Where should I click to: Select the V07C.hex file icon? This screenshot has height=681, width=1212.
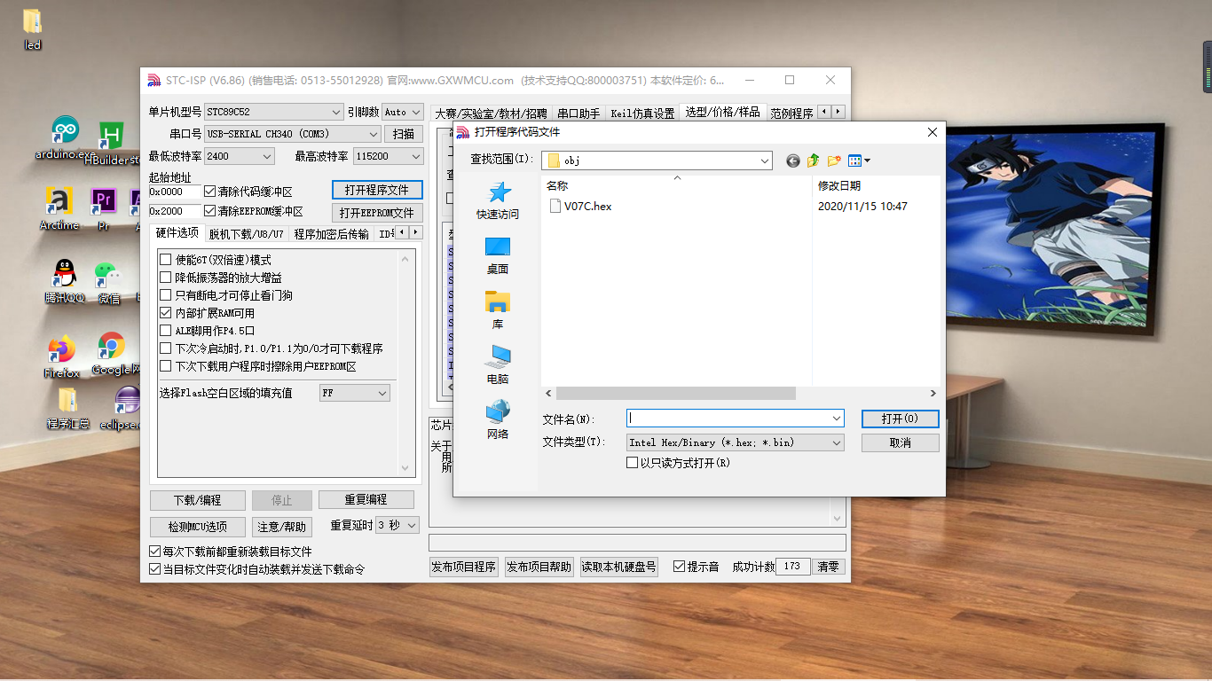(x=555, y=206)
